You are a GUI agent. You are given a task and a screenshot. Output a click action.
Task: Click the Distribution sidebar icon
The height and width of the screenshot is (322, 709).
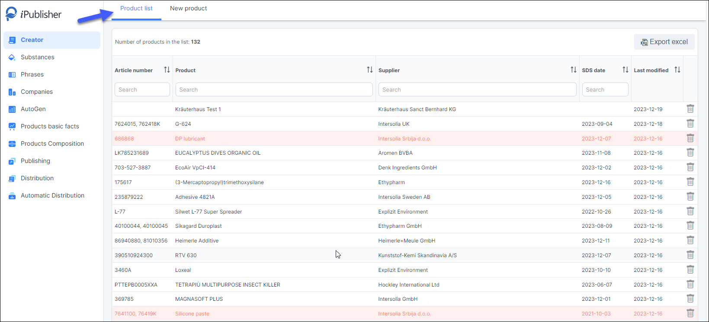pos(12,178)
